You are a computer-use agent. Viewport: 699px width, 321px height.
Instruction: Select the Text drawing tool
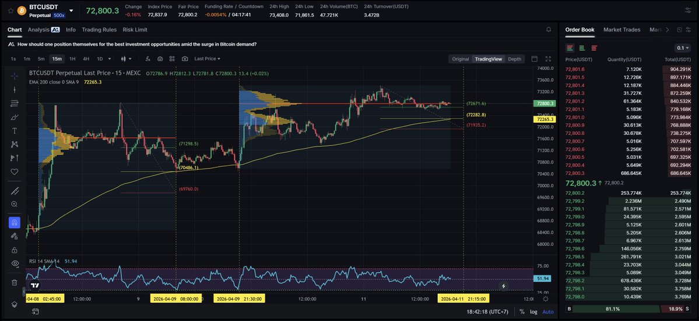15,131
